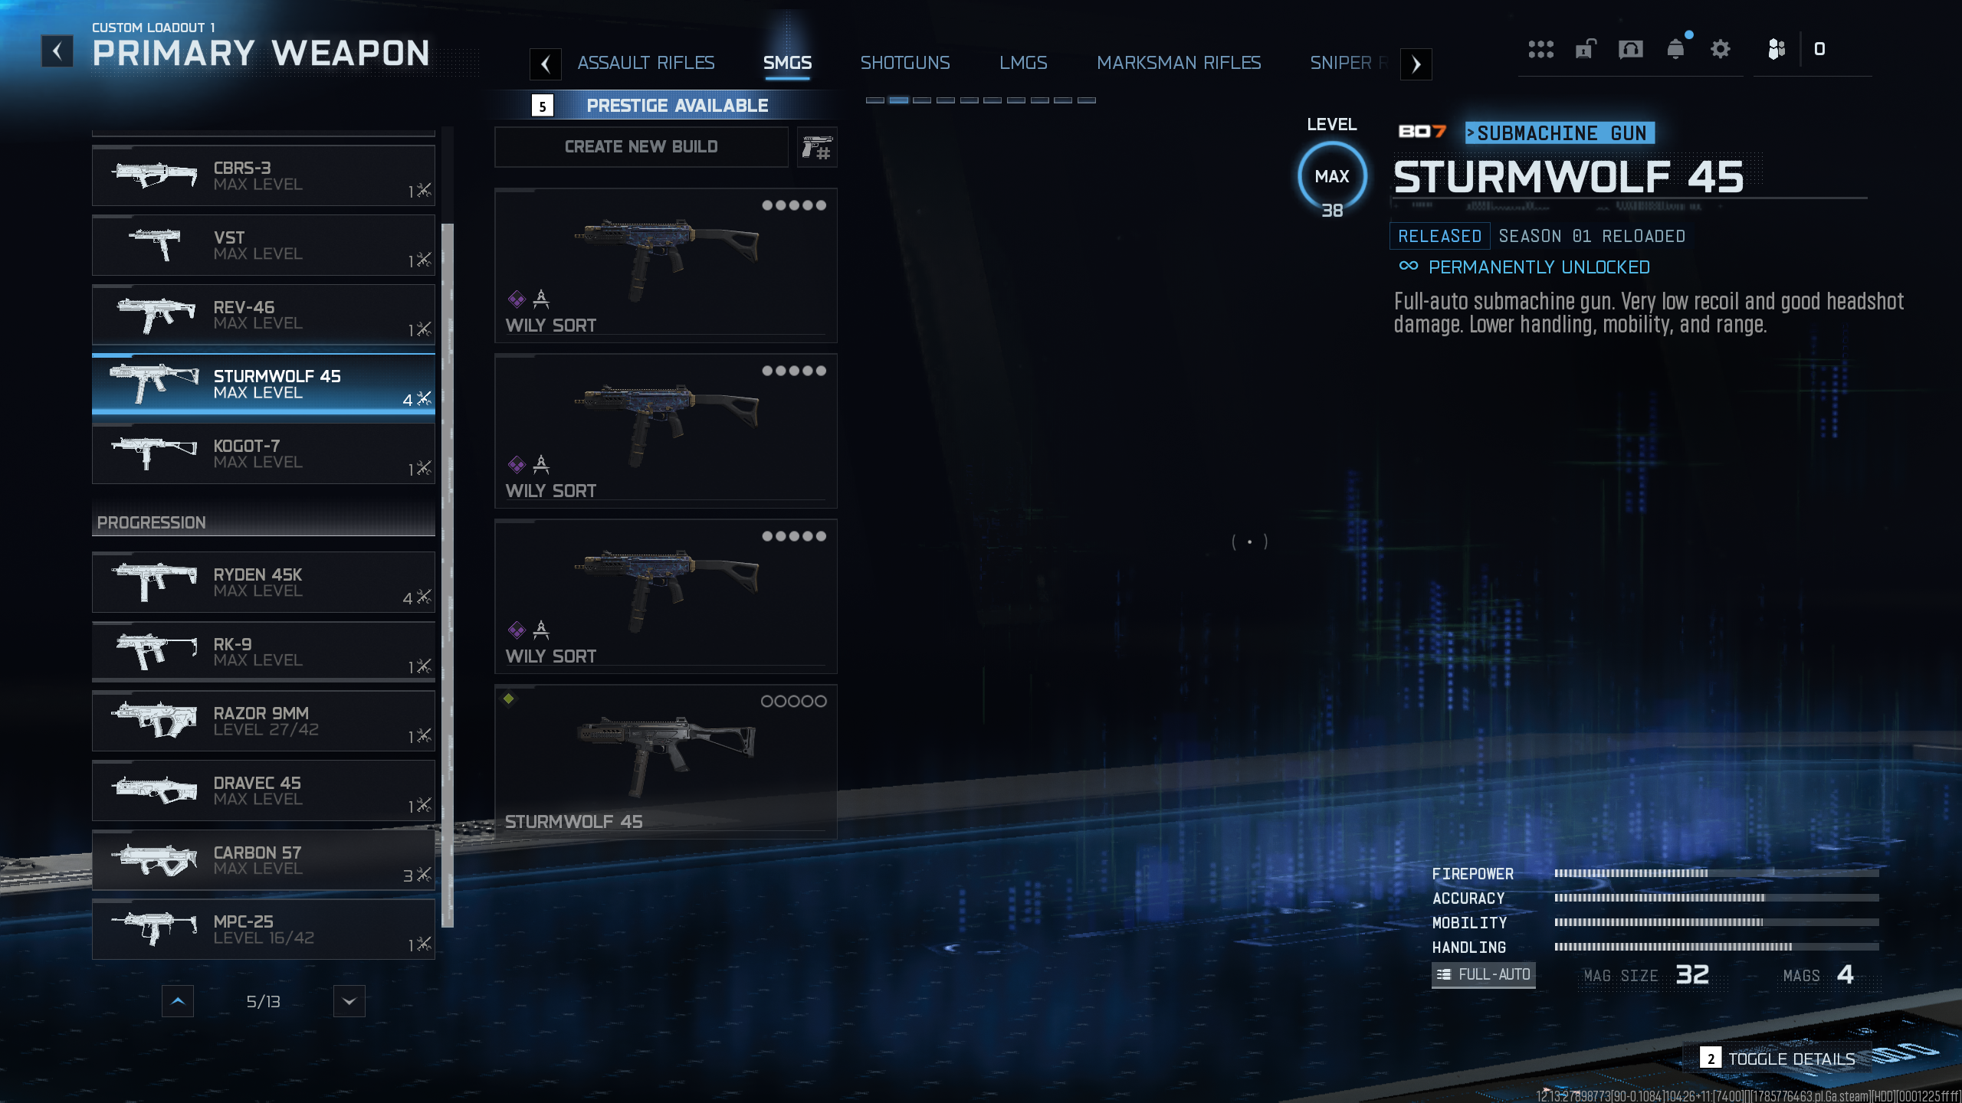
Task: Click the Kogot-7 weapon silhouette
Action: pos(154,453)
